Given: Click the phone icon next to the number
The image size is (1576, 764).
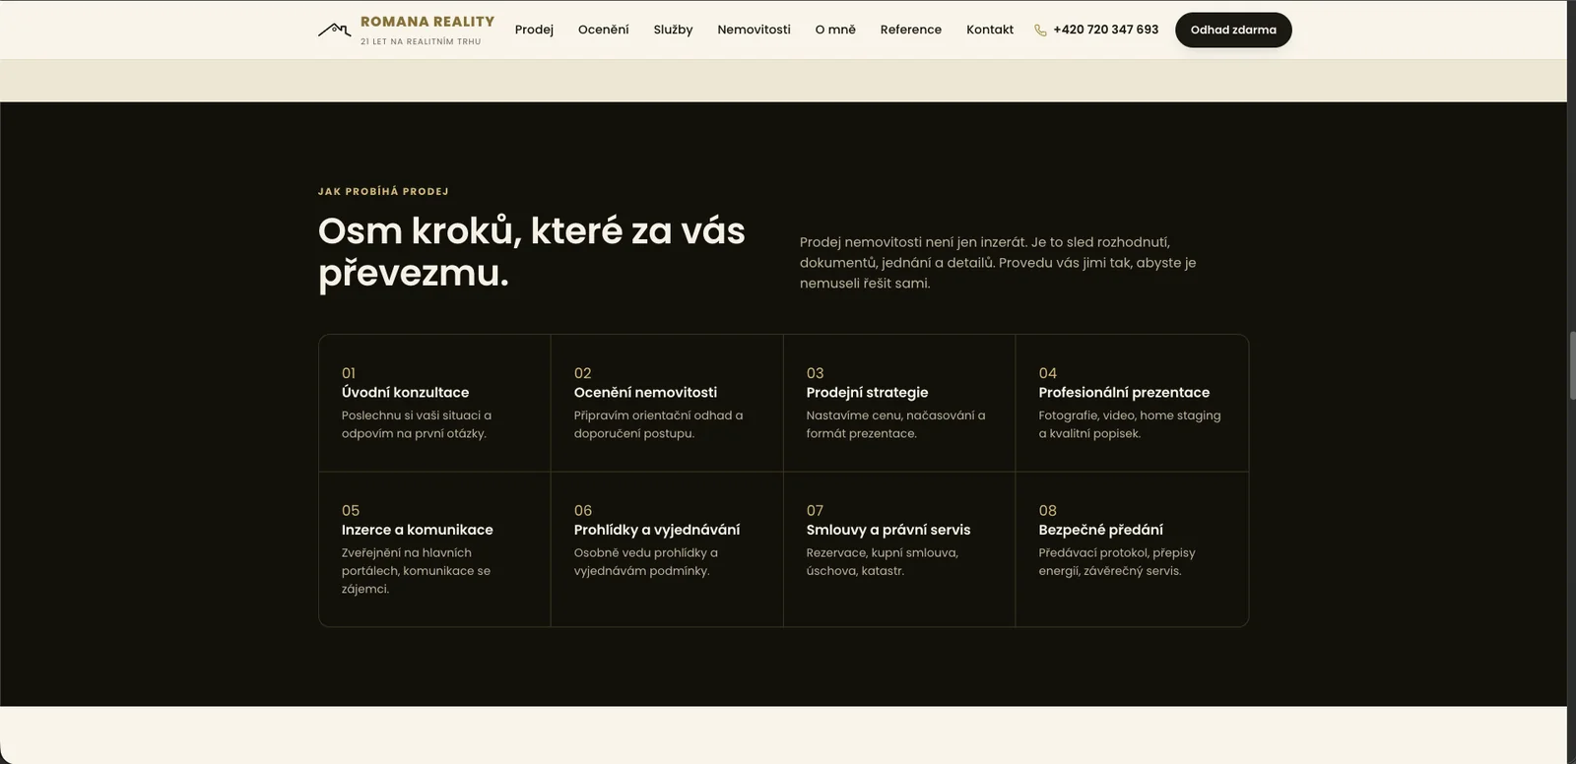Looking at the screenshot, I should click(1040, 30).
